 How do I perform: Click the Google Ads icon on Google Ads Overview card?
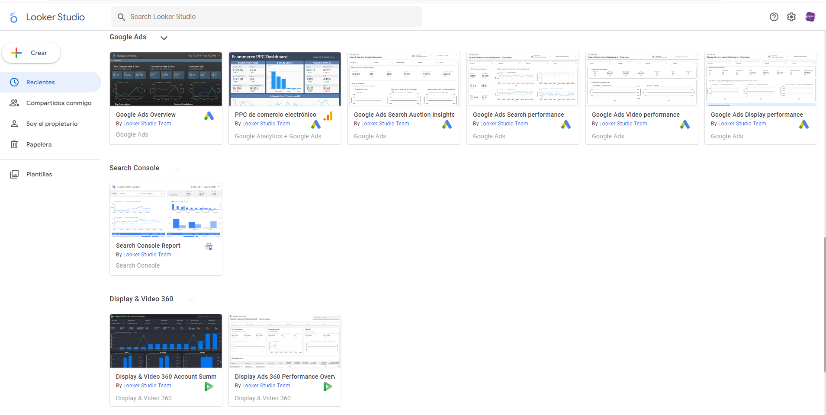coord(209,116)
